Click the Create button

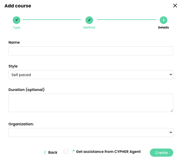click(162, 152)
